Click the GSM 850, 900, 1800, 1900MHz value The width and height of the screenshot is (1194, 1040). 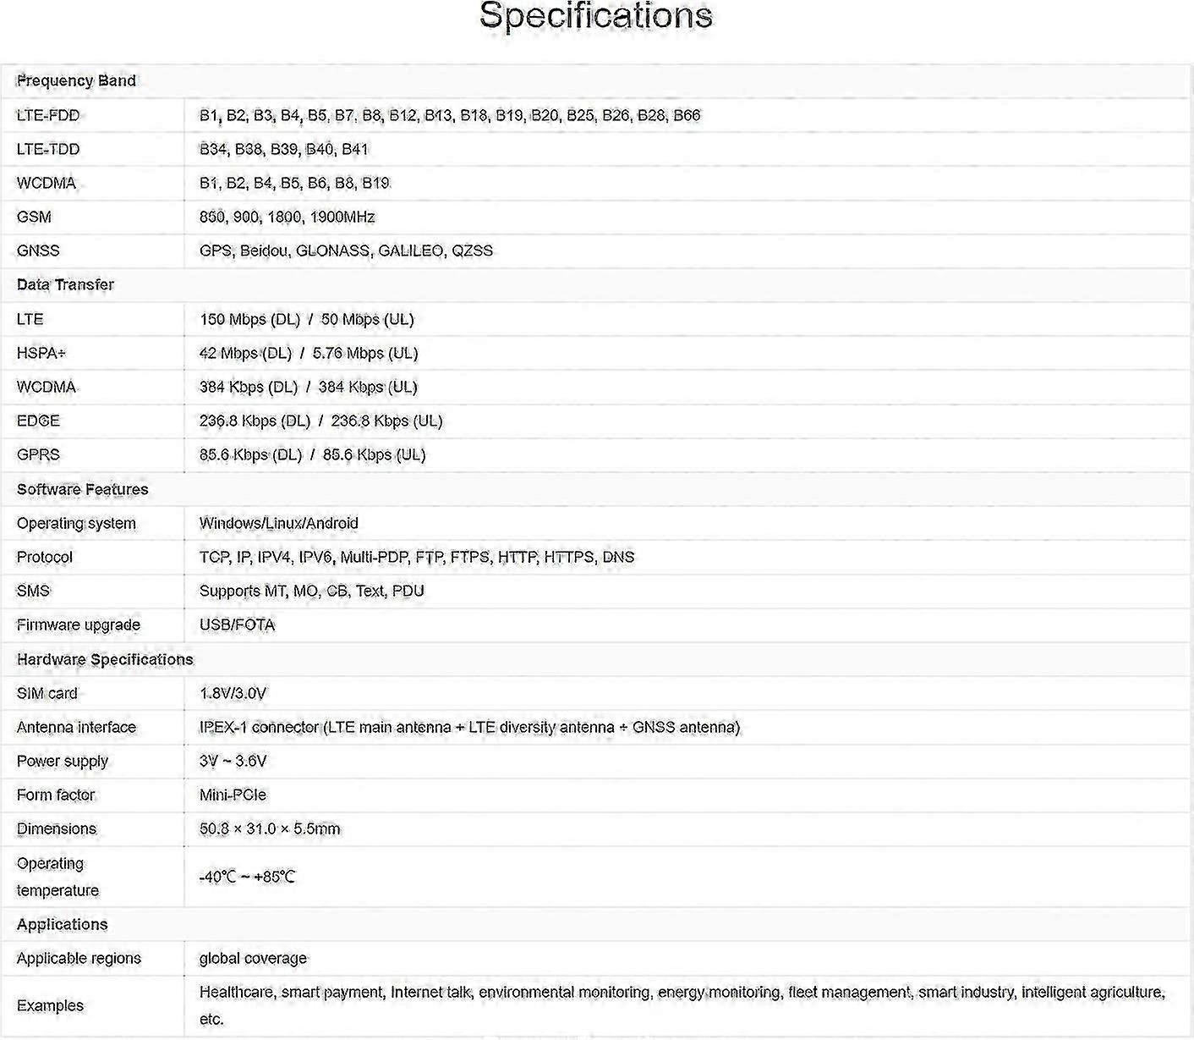click(287, 217)
